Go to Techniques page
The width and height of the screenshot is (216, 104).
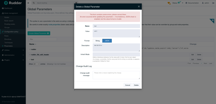coord(8,43)
